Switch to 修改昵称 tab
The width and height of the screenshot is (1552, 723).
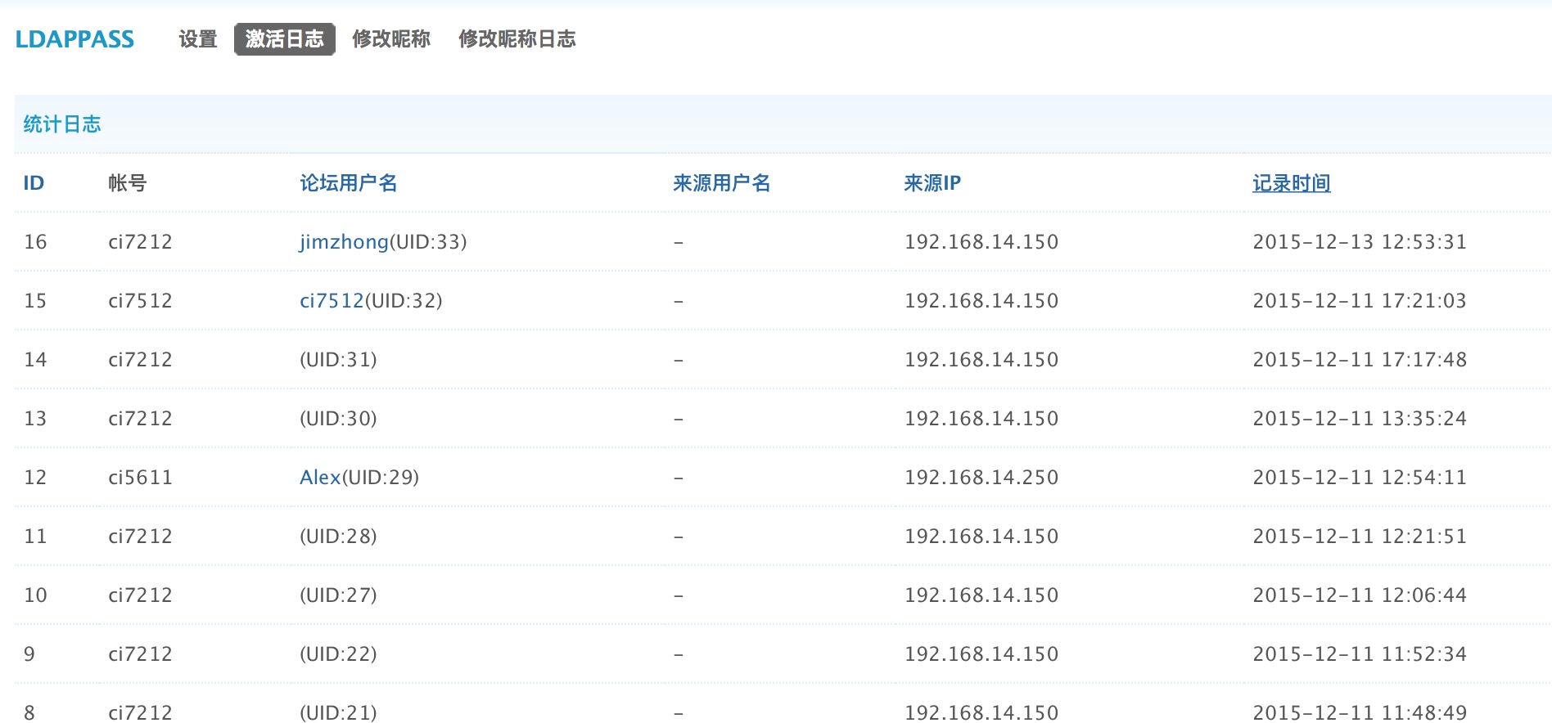point(391,39)
